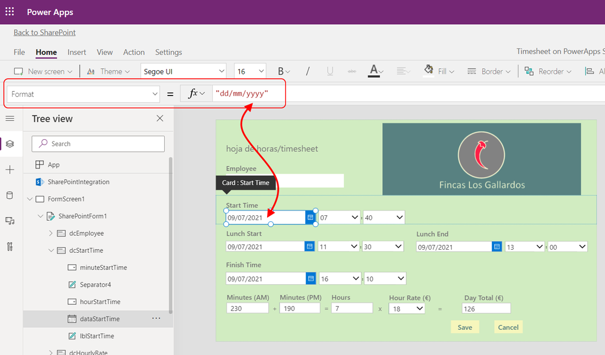Click the Tree view panel scrollbar
The image size is (605, 355).
pyautogui.click(x=171, y=235)
